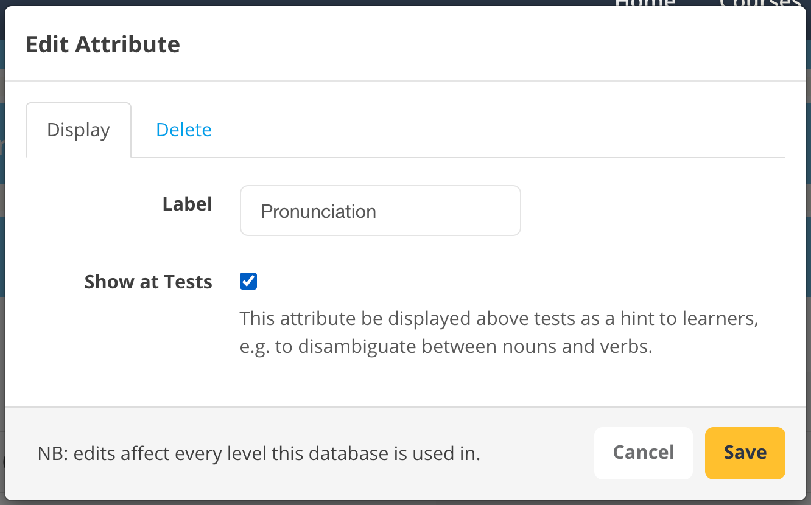Viewport: 811px width, 505px height.
Task: Click into the Label text field
Action: click(380, 211)
